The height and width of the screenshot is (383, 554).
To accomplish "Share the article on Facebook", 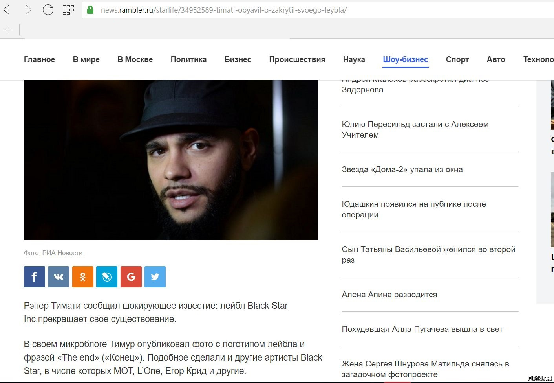I will pyautogui.click(x=35, y=277).
